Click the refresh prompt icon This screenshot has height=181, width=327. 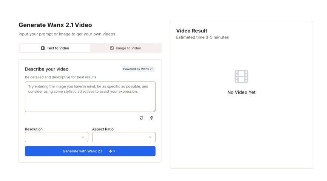141,118
